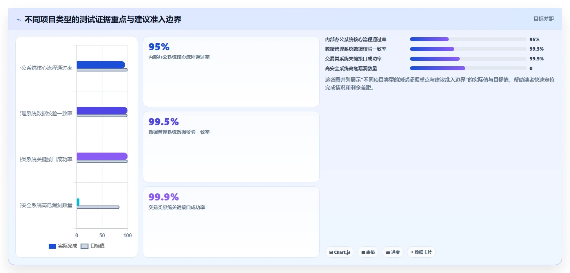Click the small cyan bar for 高危漏洞数量
Viewport: 570px width, 273px height.
pyautogui.click(x=78, y=202)
